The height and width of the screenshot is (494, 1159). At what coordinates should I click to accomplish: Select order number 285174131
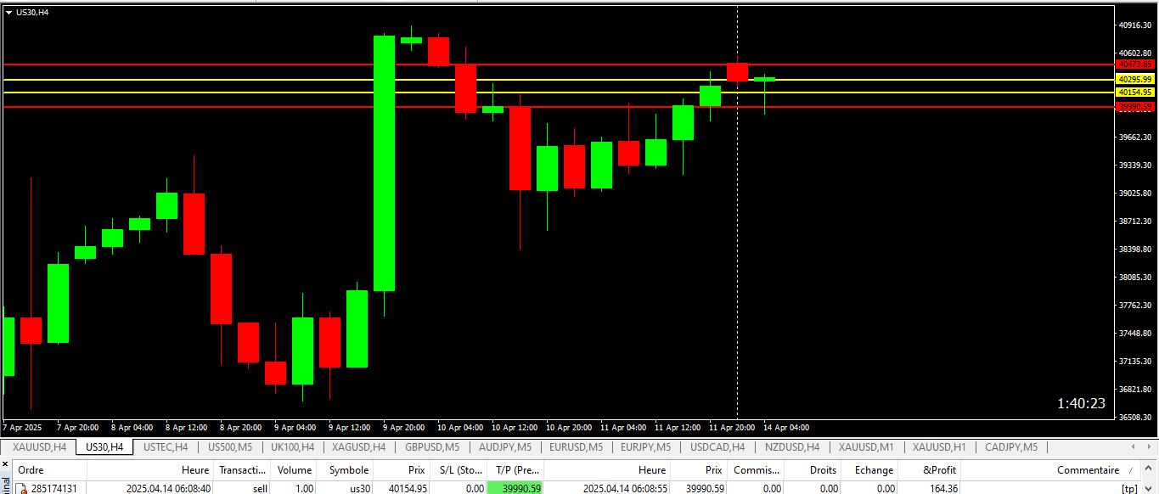(x=54, y=489)
